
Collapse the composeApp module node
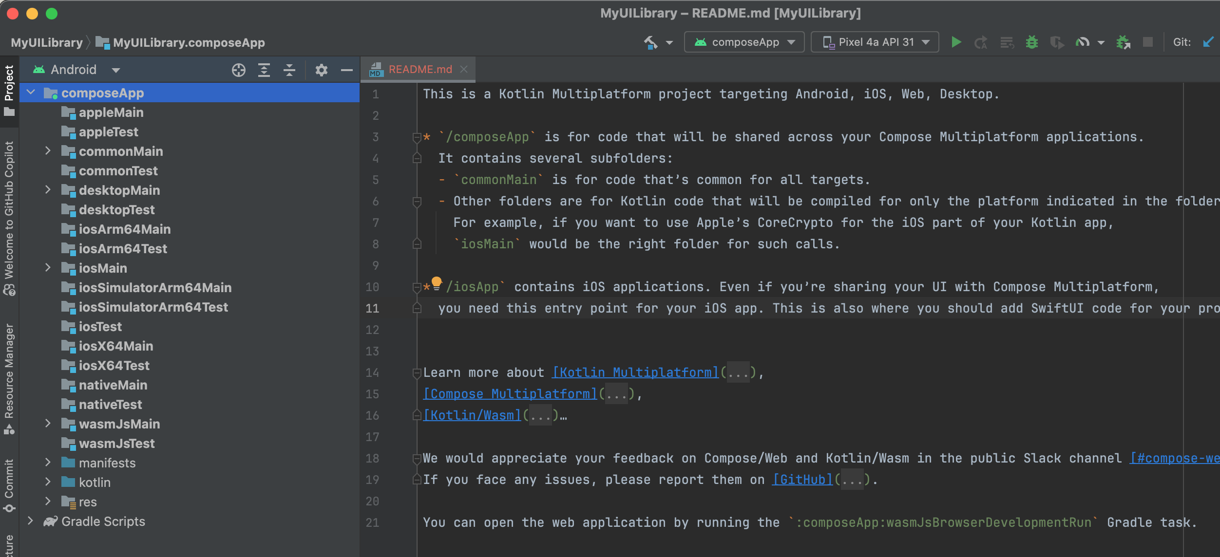tap(31, 92)
